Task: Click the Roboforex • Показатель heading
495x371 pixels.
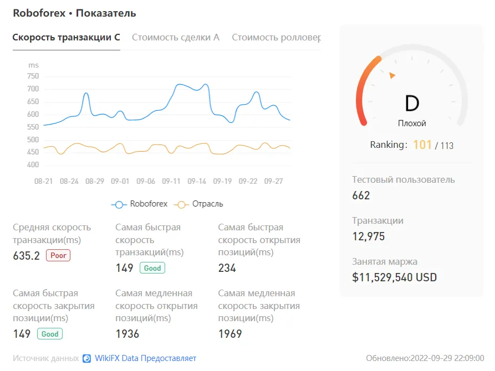Action: (x=74, y=13)
